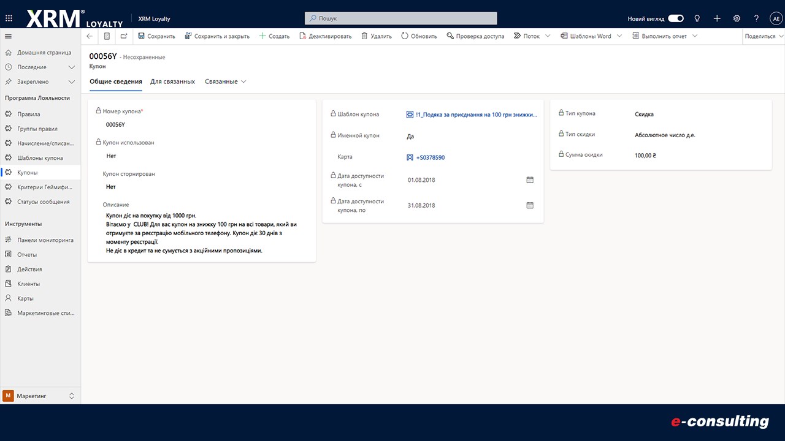785x441 pixels.
Task: Open calendar for Дата доступности купона, с
Action: 530,179
